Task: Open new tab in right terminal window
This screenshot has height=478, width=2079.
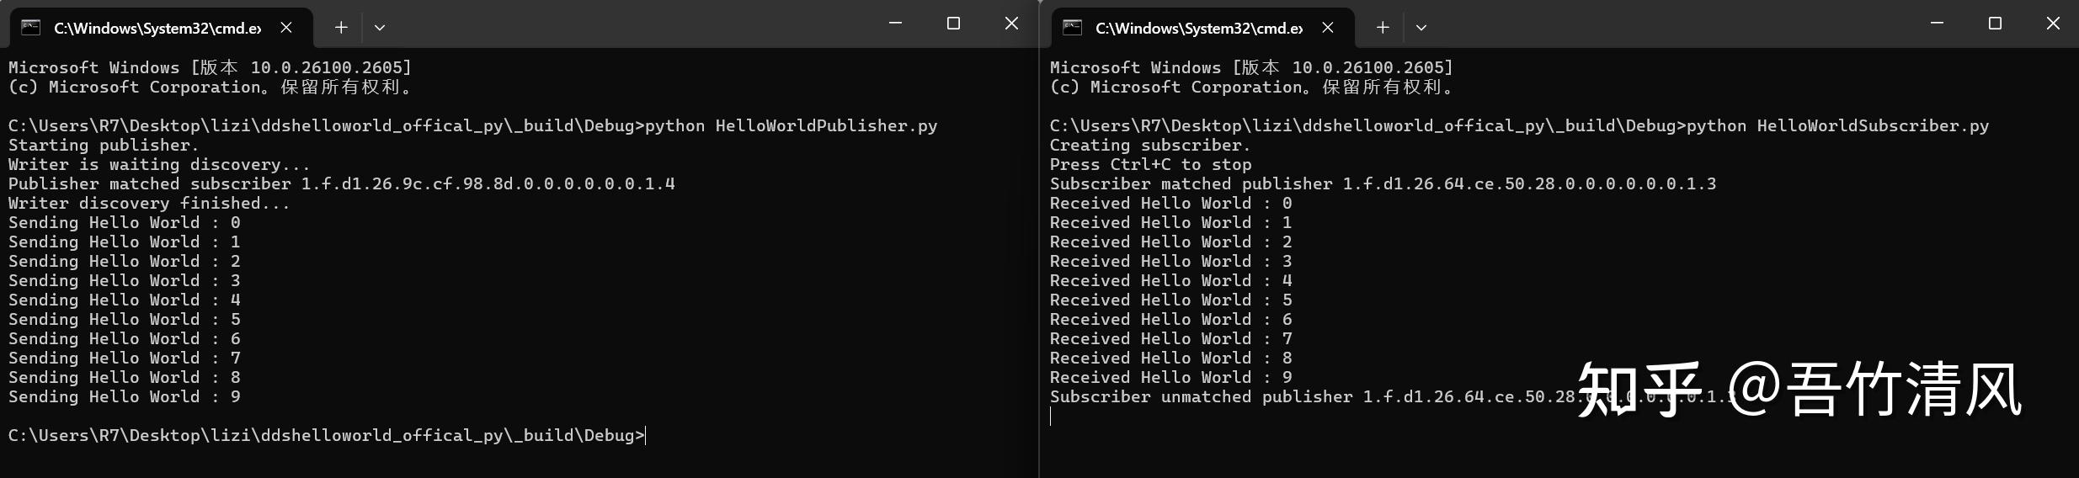Action: coord(1383,28)
